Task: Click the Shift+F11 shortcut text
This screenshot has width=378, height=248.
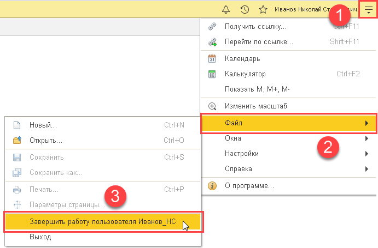Action: pos(344,42)
